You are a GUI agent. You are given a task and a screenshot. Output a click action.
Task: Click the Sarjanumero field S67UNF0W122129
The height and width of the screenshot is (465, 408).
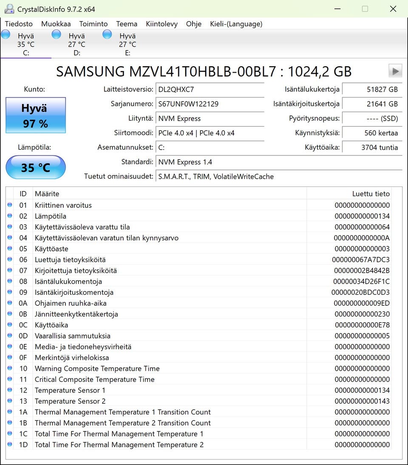[x=210, y=104]
